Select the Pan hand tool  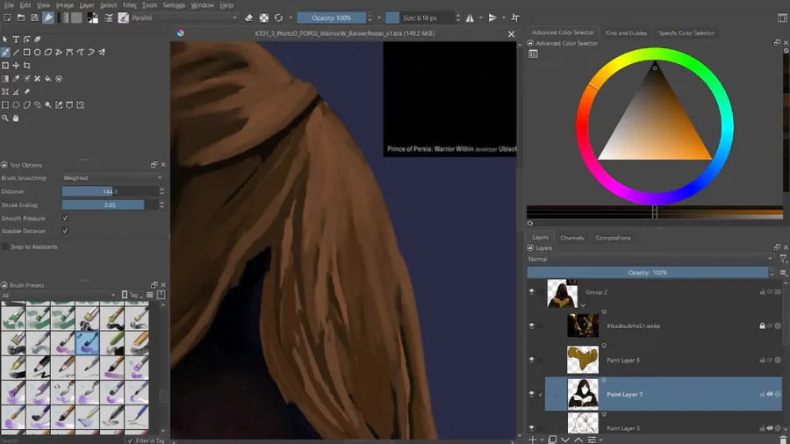16,118
